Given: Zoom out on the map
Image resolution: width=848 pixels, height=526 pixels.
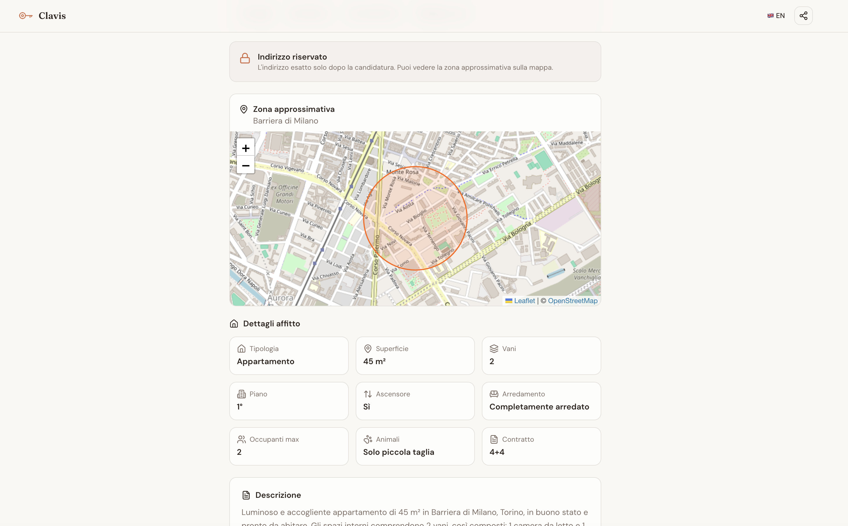Looking at the screenshot, I should click(246, 166).
